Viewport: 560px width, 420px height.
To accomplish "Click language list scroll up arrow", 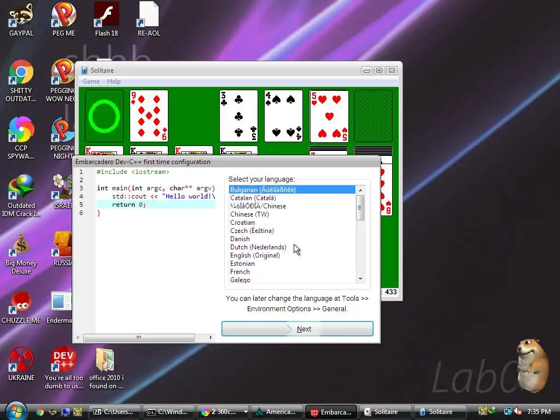I will point(360,190).
